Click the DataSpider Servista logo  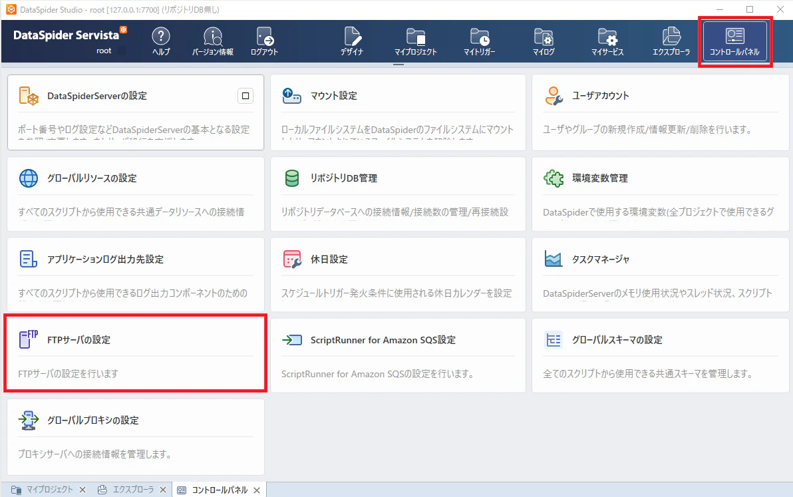click(x=70, y=35)
